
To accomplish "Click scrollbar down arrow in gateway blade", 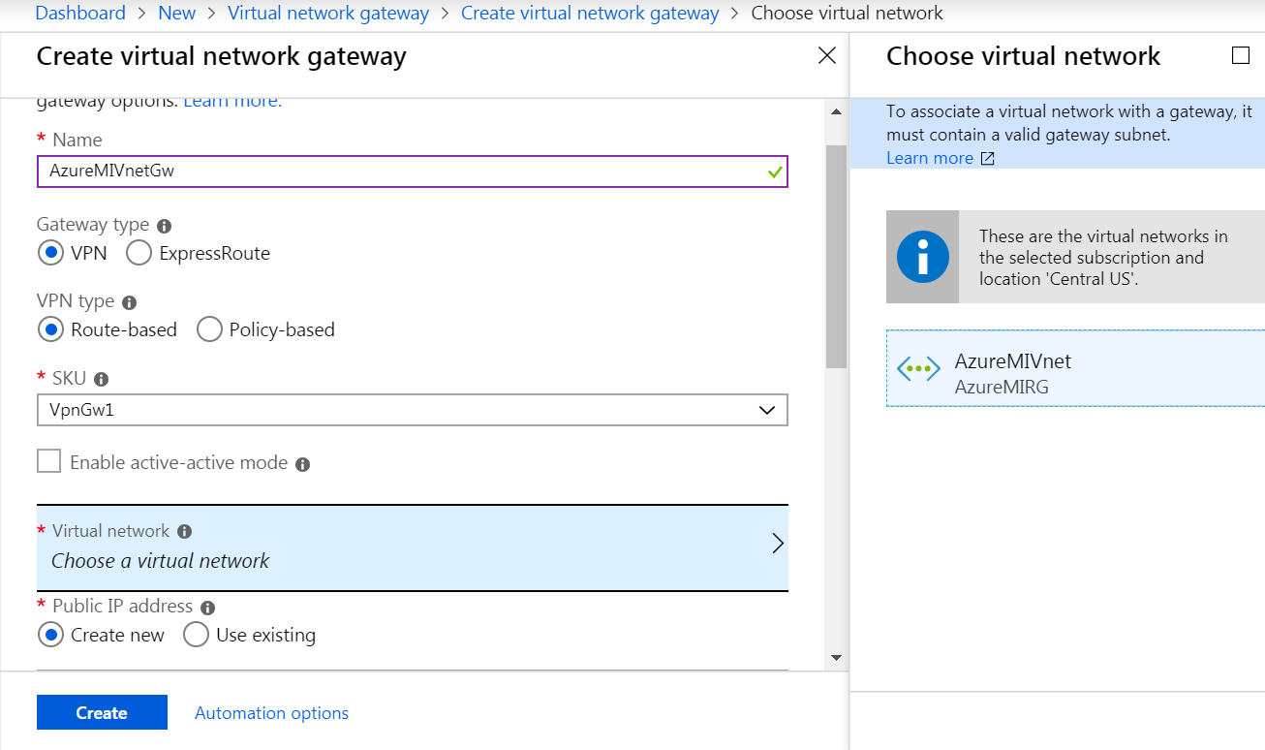I will click(x=836, y=658).
